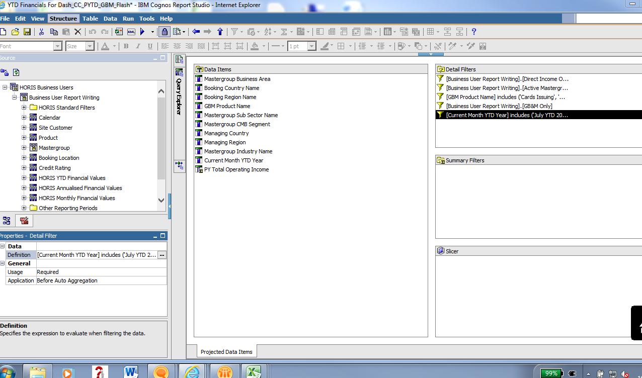642x378 pixels.
Task: Switch to the Data Items tab icon
Action: (7, 221)
